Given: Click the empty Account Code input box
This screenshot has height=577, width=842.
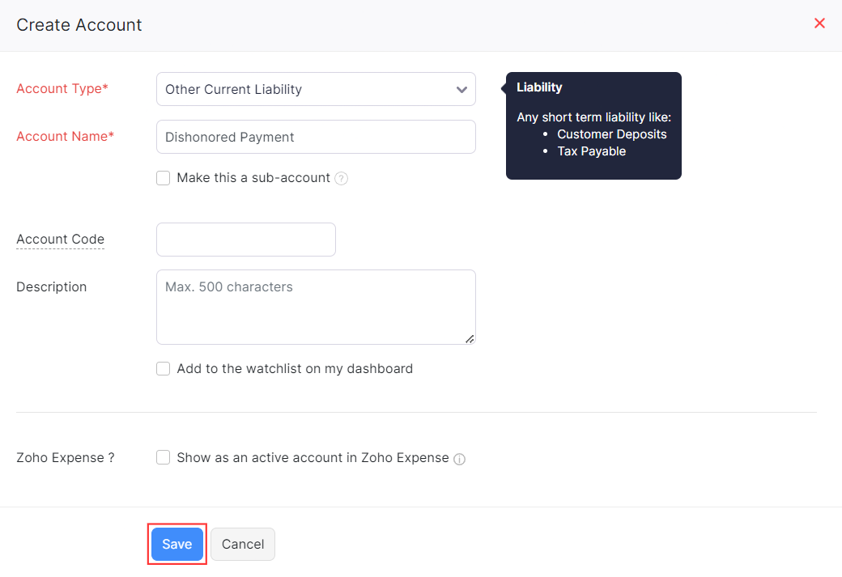Looking at the screenshot, I should pyautogui.click(x=245, y=240).
